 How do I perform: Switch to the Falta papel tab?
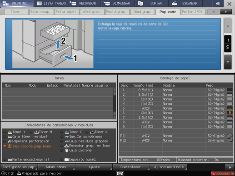66,12
